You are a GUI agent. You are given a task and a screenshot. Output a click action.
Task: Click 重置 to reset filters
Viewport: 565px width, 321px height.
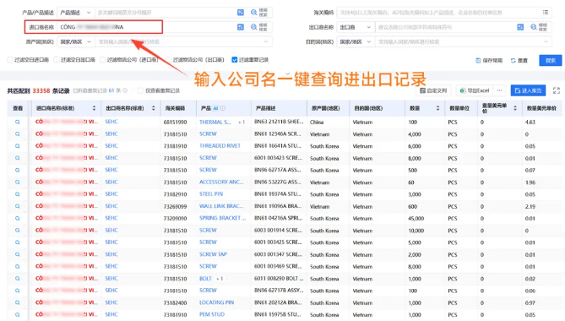519,61
